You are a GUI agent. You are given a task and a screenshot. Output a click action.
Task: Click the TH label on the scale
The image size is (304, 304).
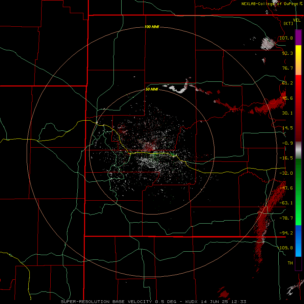click(290, 263)
